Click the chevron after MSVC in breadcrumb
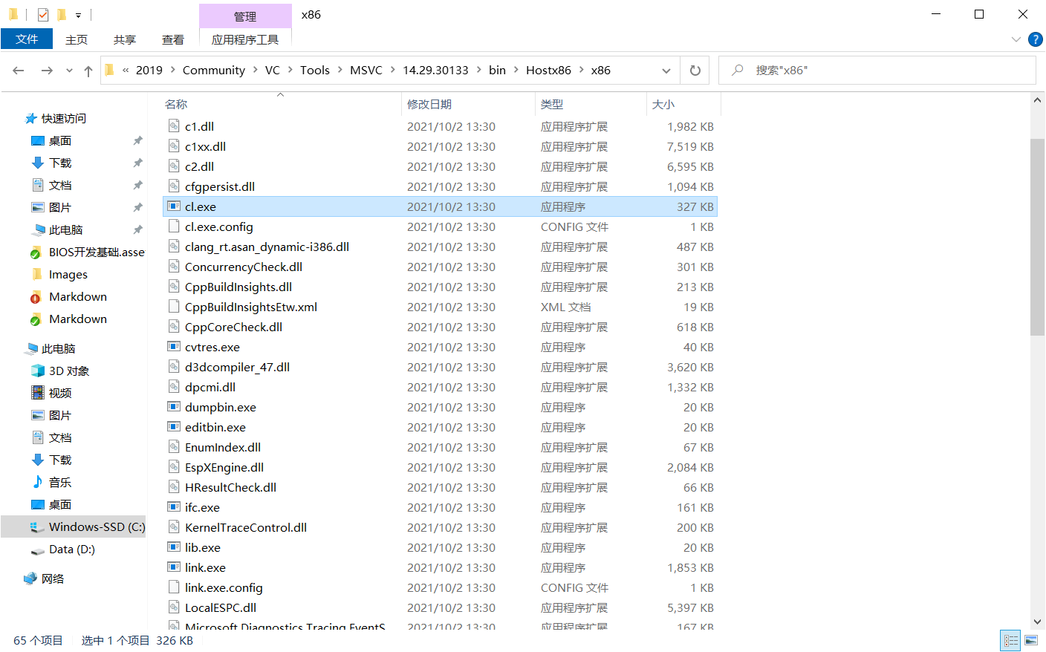The image size is (1046, 652). click(x=394, y=69)
